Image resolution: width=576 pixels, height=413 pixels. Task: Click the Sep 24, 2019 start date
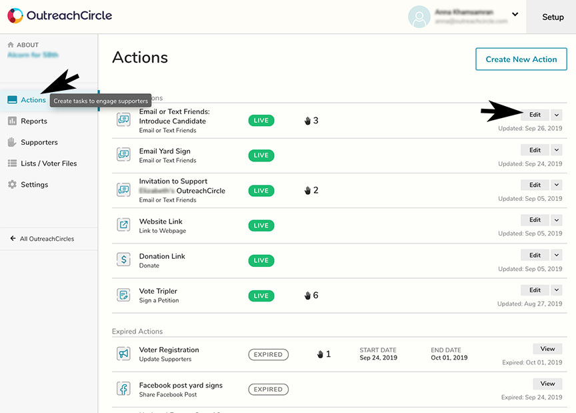pyautogui.click(x=379, y=358)
